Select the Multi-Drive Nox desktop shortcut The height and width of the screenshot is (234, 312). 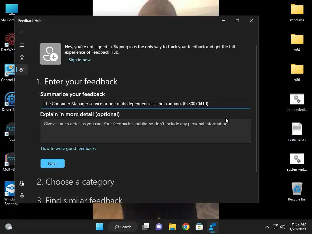pos(9,161)
